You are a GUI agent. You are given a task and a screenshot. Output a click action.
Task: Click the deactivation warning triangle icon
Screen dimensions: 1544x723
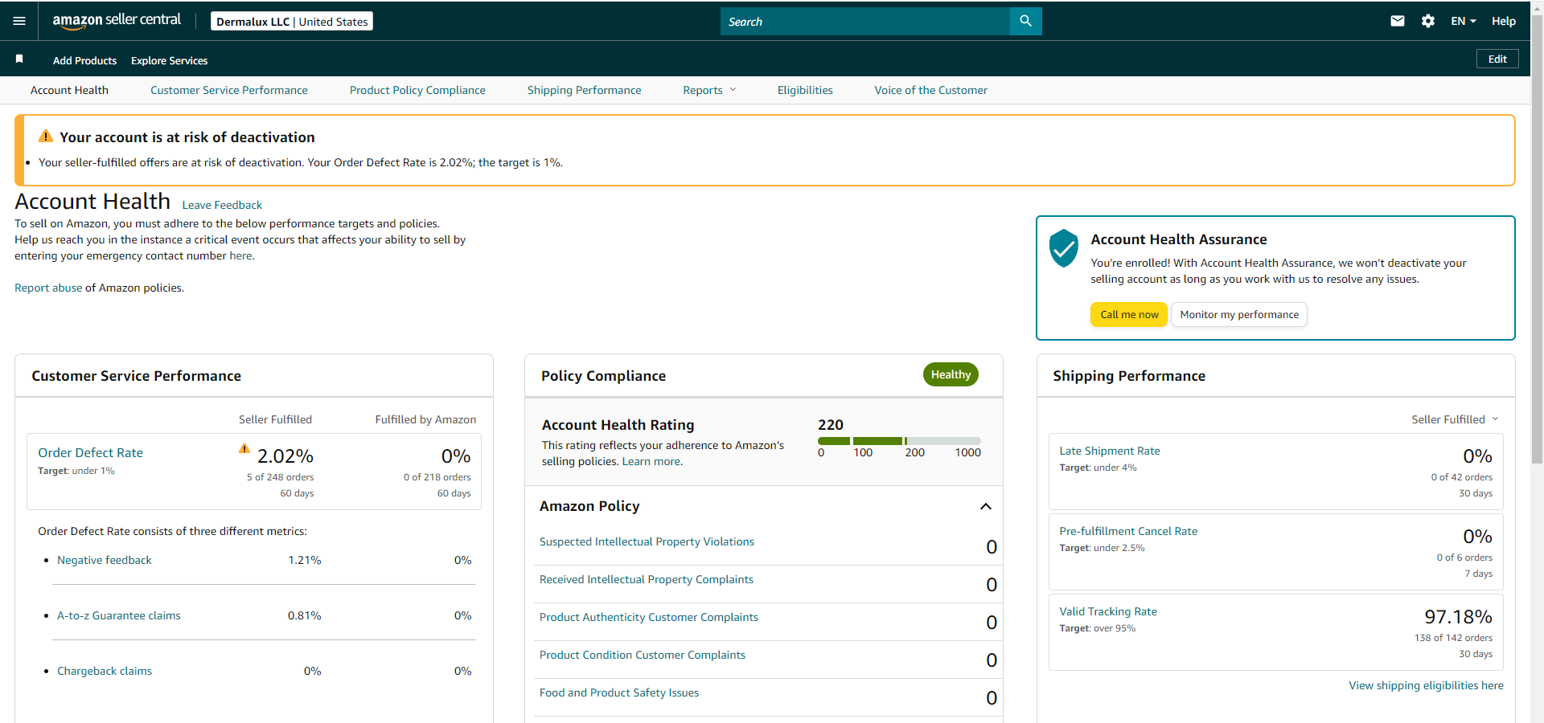(46, 137)
